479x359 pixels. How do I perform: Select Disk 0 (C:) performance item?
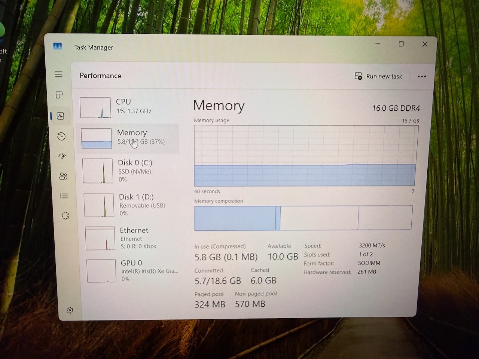[x=129, y=171]
